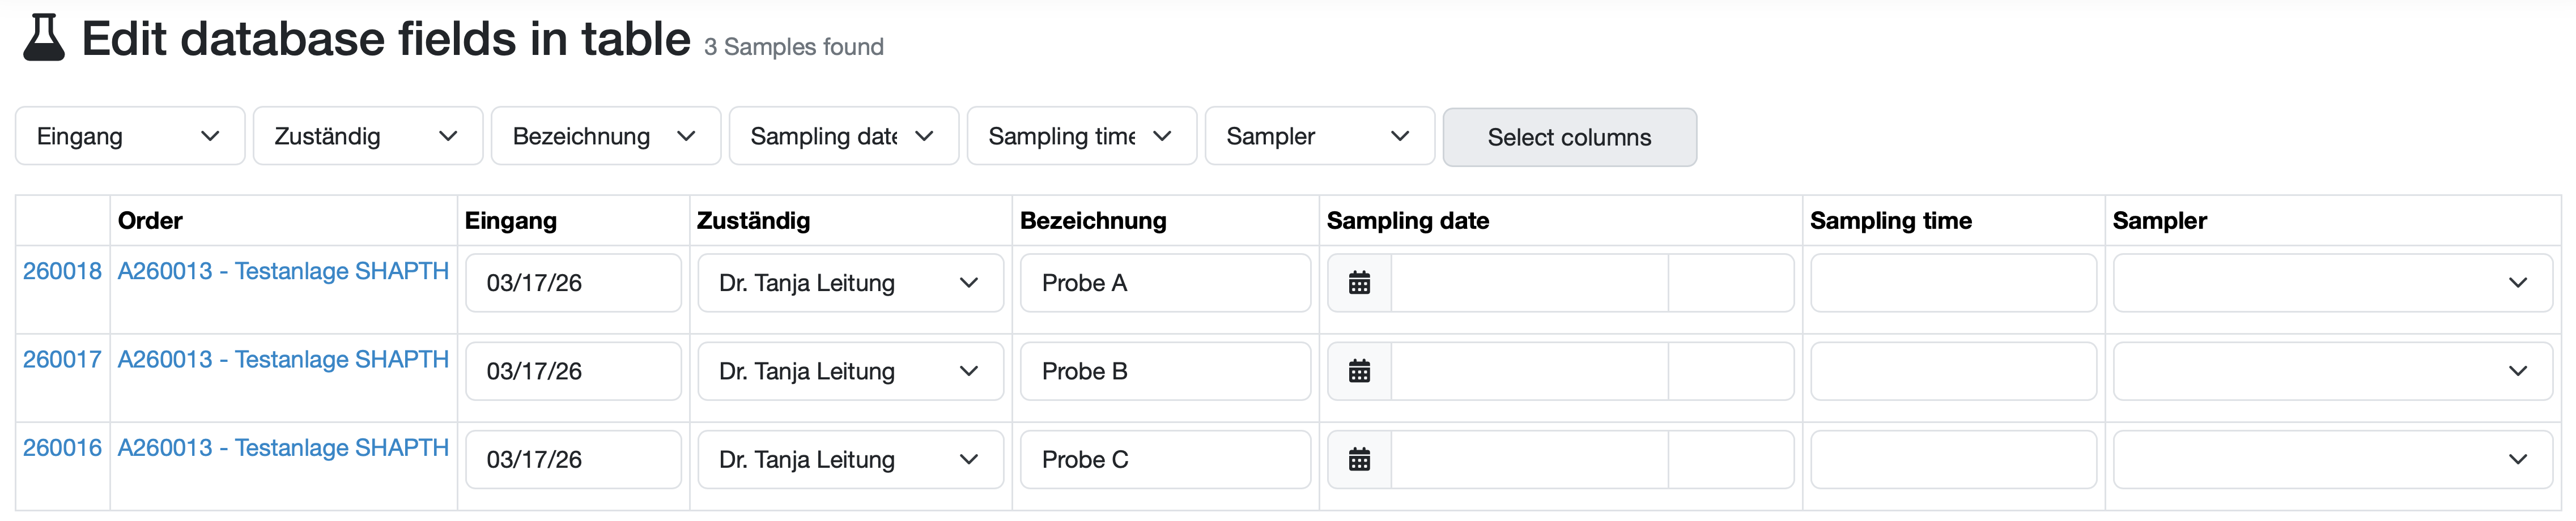
Task: Open calendar picker for Probe C row
Action: 1359,459
